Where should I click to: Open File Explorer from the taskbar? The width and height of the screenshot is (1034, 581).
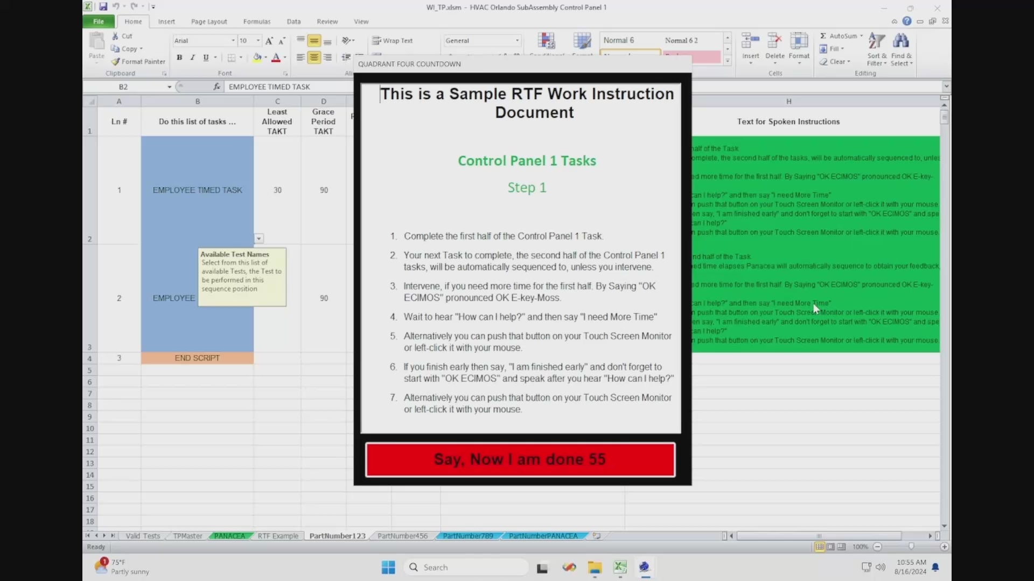[x=595, y=567]
